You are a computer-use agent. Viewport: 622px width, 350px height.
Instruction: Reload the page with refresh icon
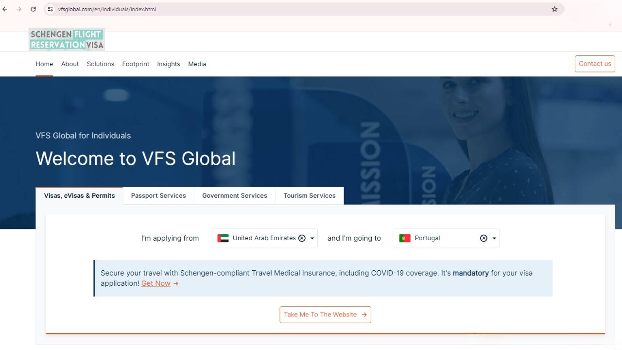(33, 9)
